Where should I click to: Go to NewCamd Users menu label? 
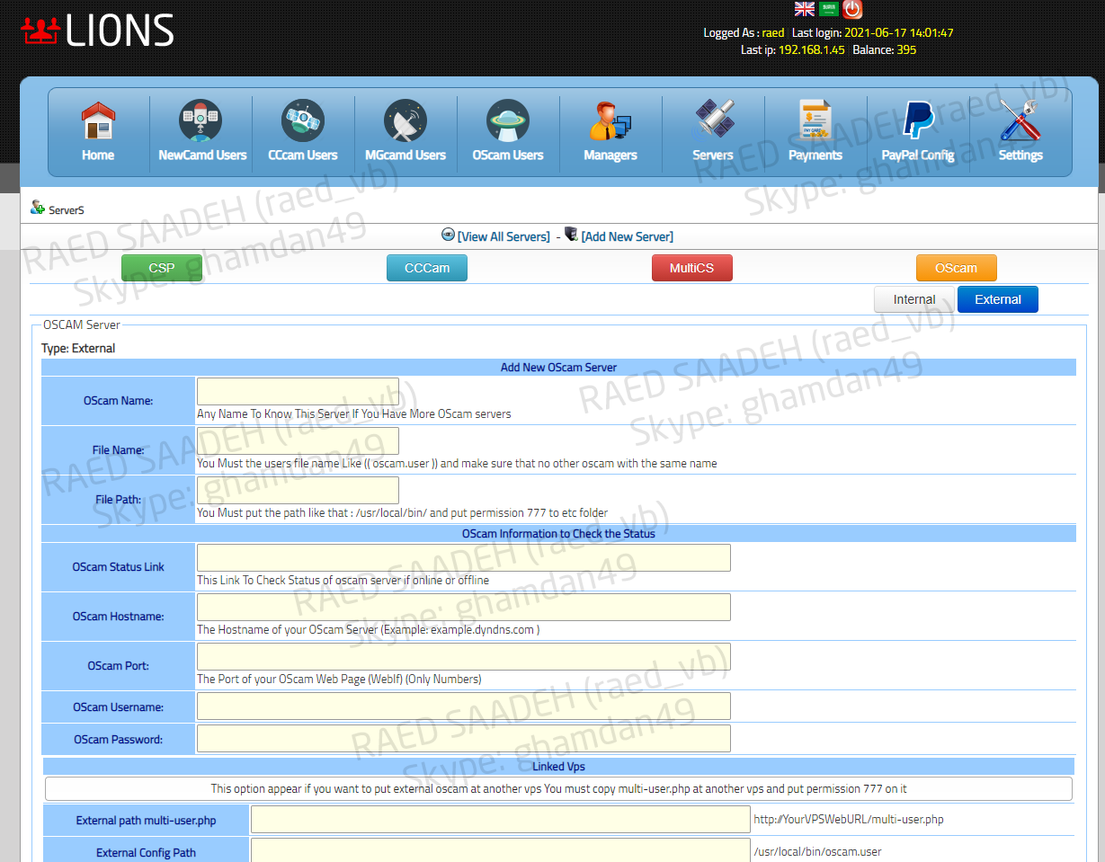click(x=202, y=156)
